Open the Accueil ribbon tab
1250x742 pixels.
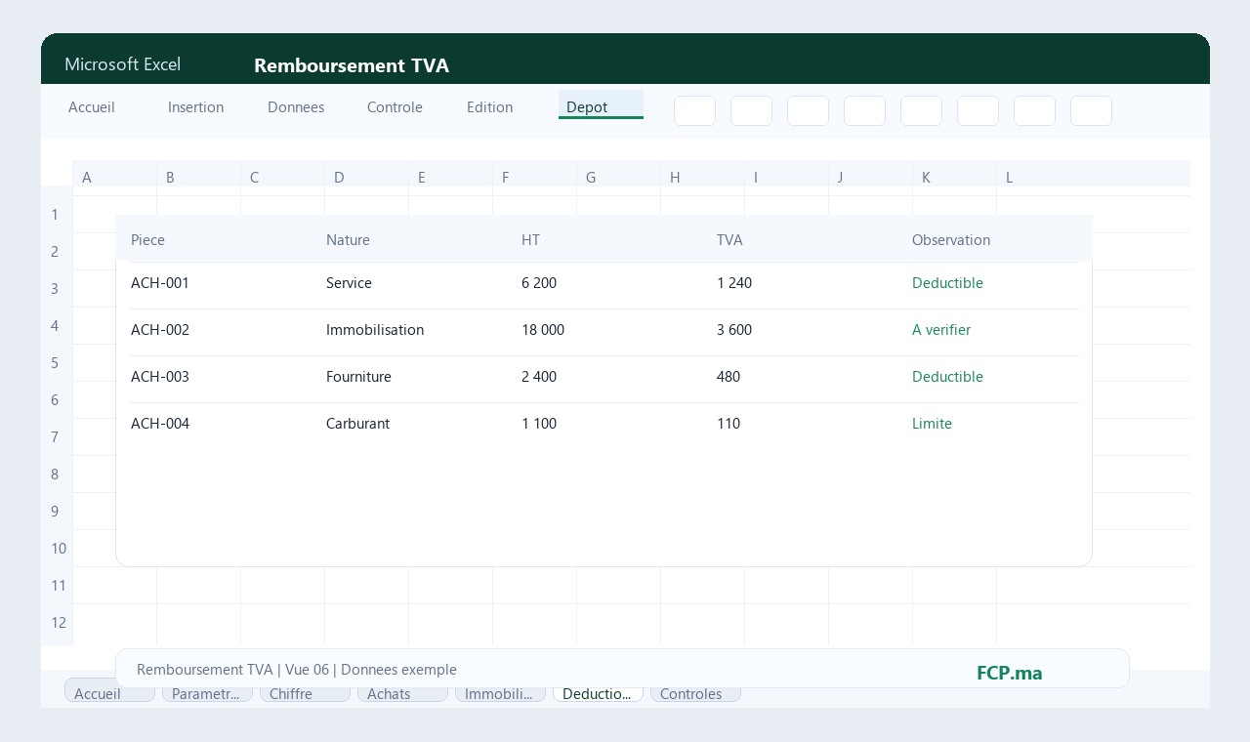tap(92, 107)
